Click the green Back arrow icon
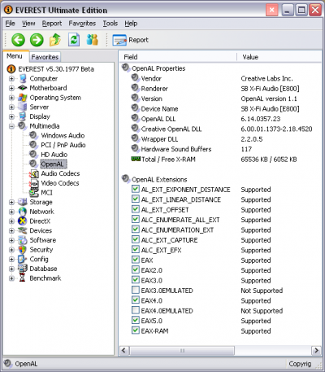This screenshot has width=325, height=372. pos(18,40)
